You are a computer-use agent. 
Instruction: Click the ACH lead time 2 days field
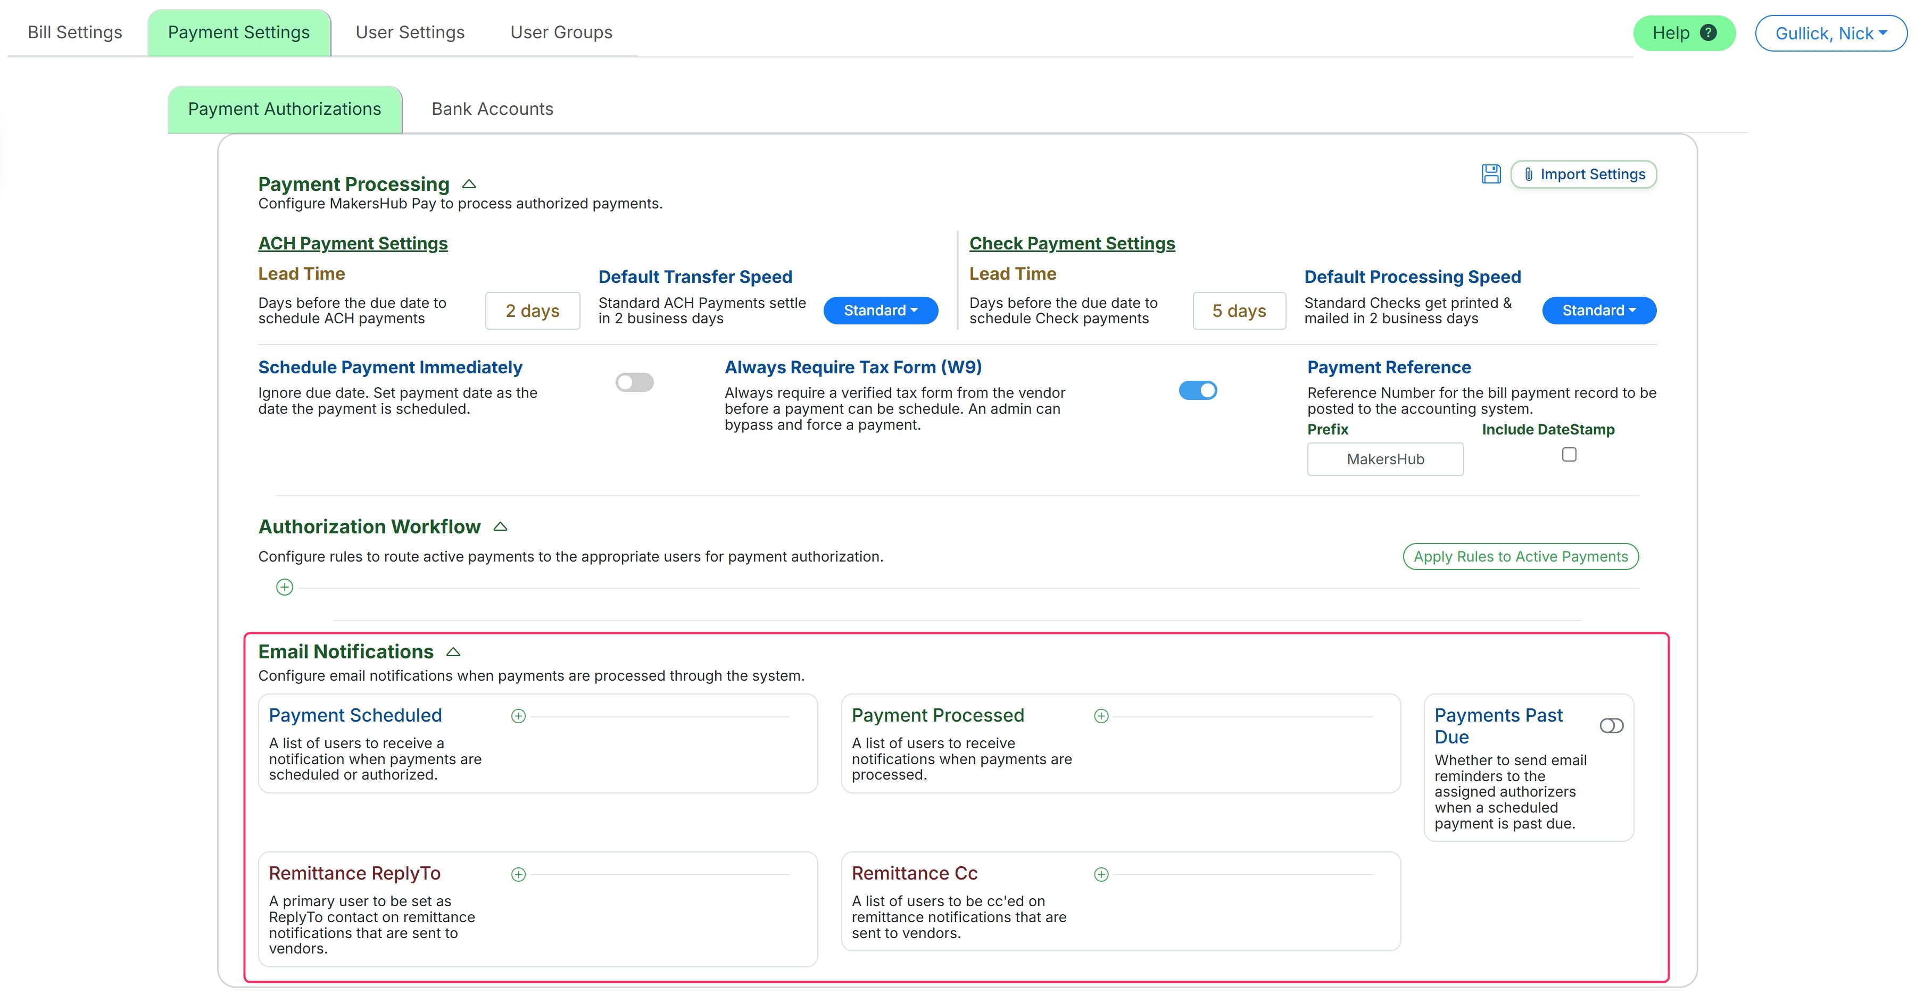pyautogui.click(x=533, y=311)
